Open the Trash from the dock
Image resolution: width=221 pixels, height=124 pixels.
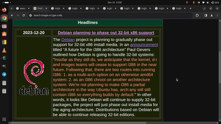pos(4,91)
